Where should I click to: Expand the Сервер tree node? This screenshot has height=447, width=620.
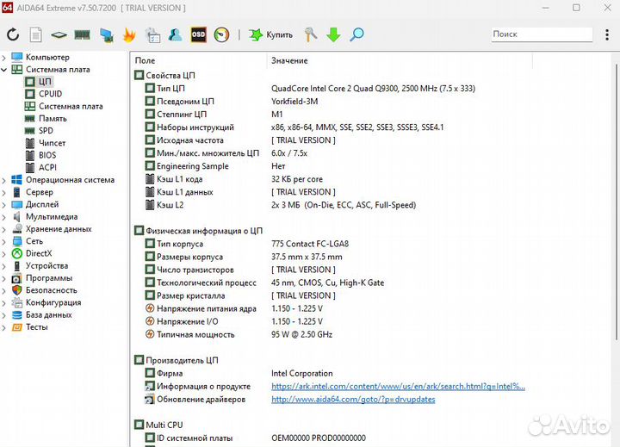4,193
